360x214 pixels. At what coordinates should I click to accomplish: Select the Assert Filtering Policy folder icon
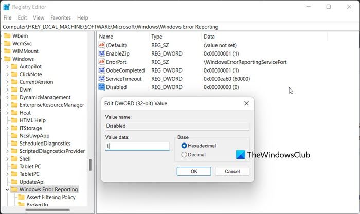[21, 197]
